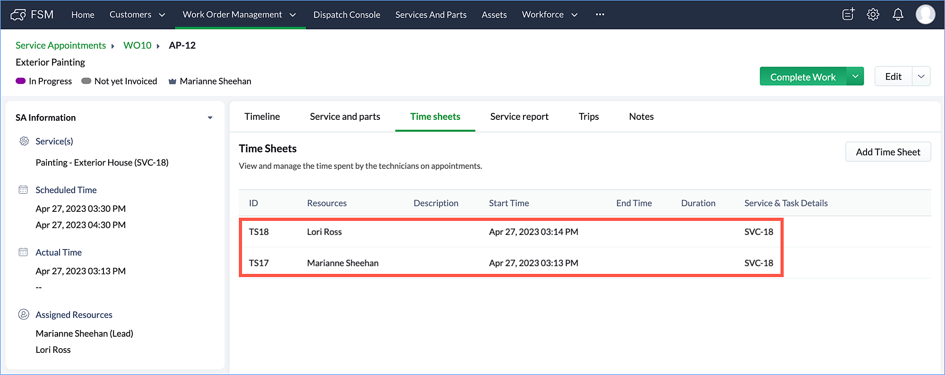Open the more options ellipsis menu
The width and height of the screenshot is (945, 375).
600,15
